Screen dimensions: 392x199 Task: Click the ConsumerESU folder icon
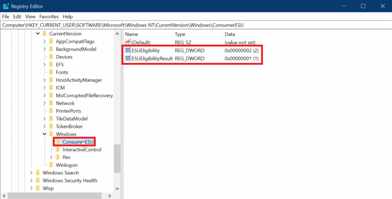tap(58, 142)
